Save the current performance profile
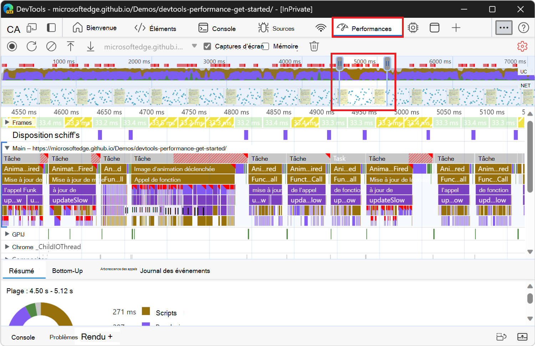 click(x=90, y=46)
